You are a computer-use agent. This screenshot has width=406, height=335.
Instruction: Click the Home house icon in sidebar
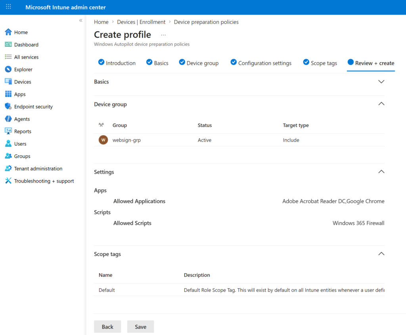pyautogui.click(x=8, y=32)
